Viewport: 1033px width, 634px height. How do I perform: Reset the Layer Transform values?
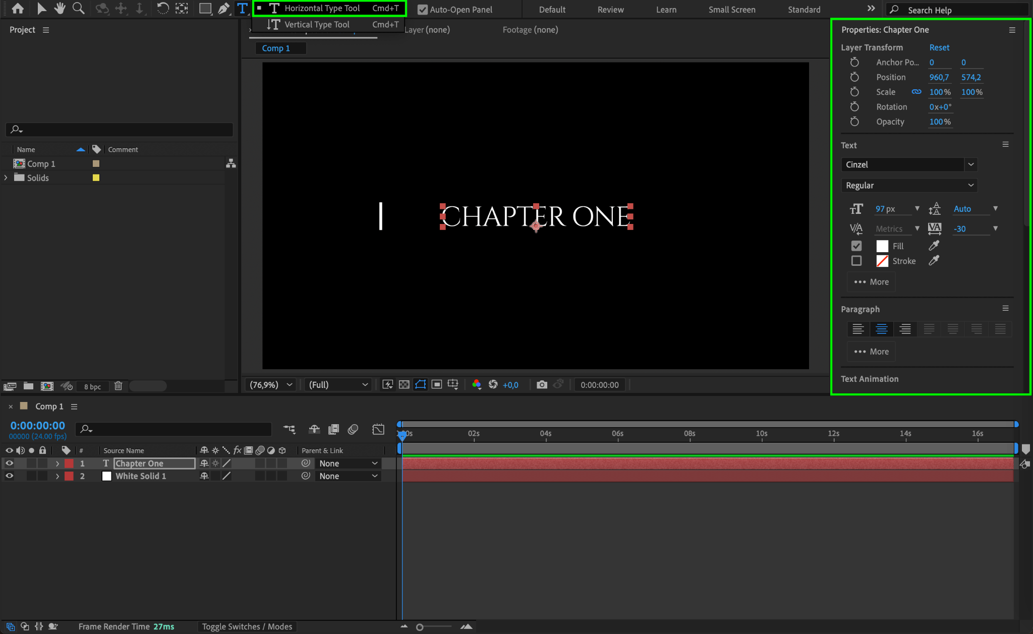939,47
